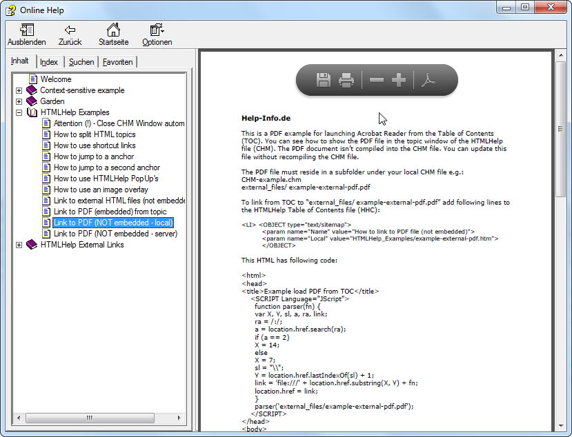Click the page icon of How to split HTML topics
This screenshot has height=437, width=572.
pos(46,134)
